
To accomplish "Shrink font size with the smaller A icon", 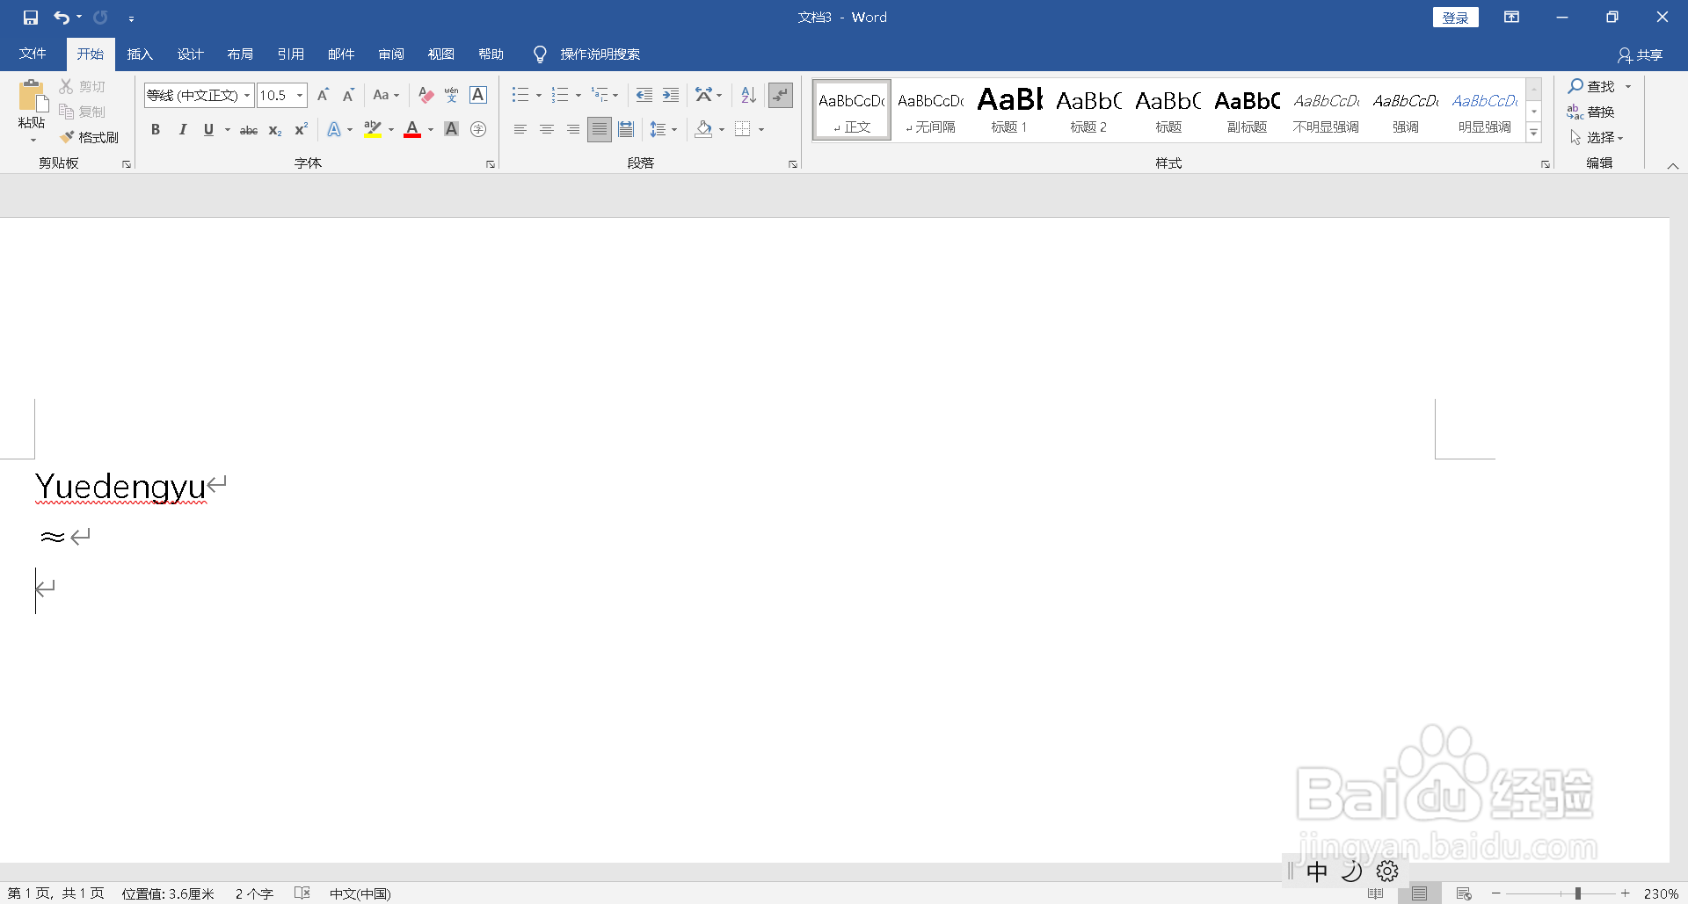I will coord(348,95).
